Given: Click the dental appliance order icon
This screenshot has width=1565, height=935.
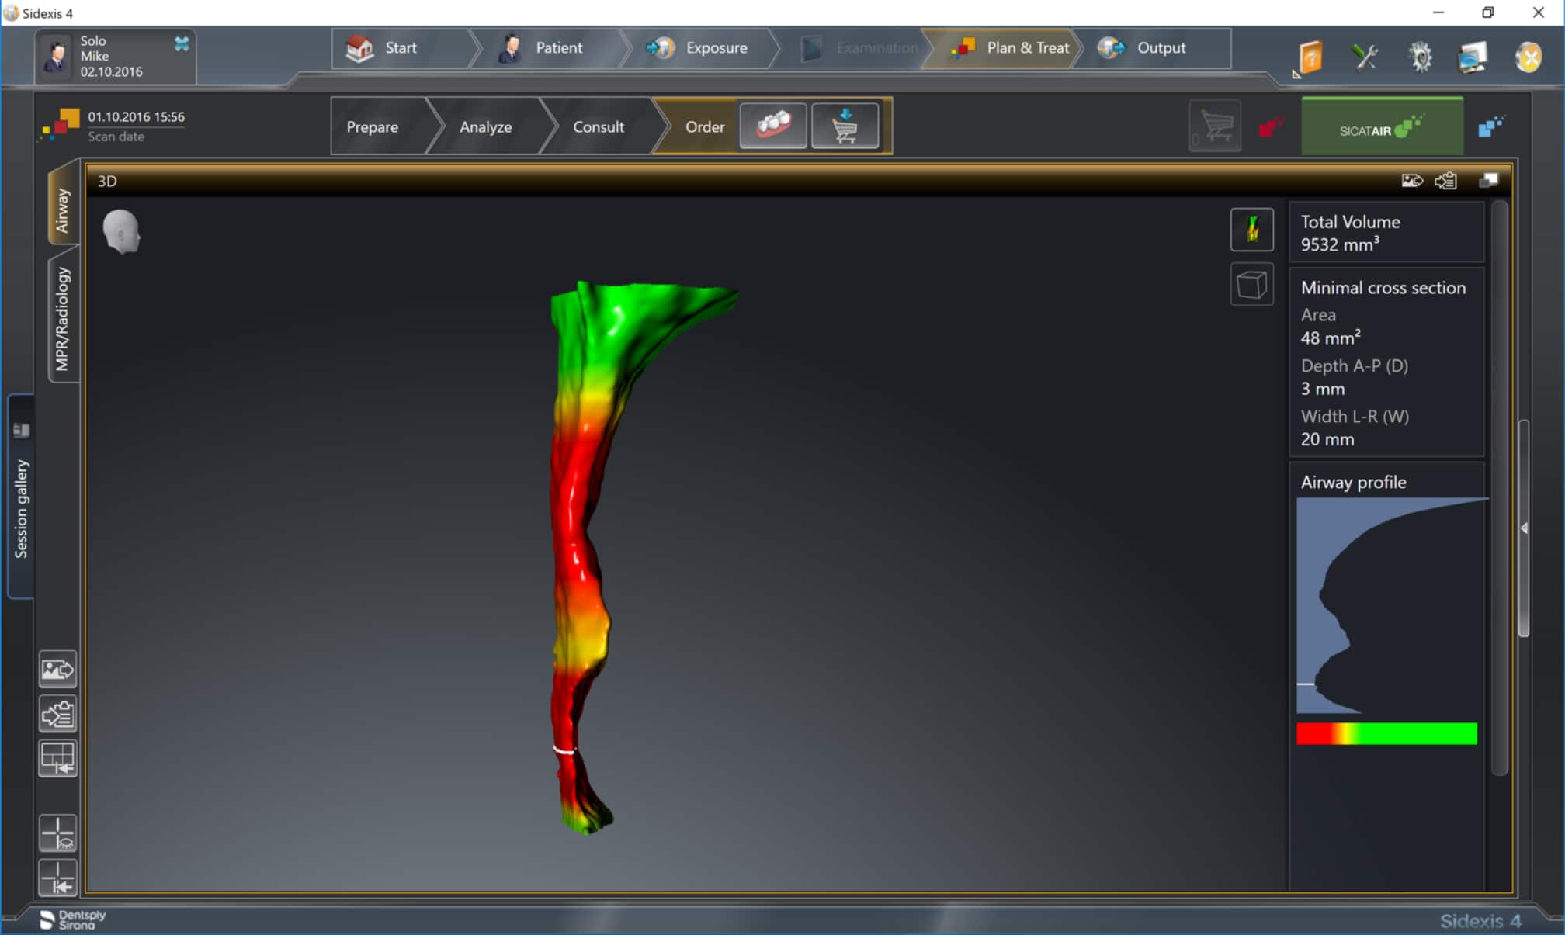Looking at the screenshot, I should pyautogui.click(x=772, y=126).
